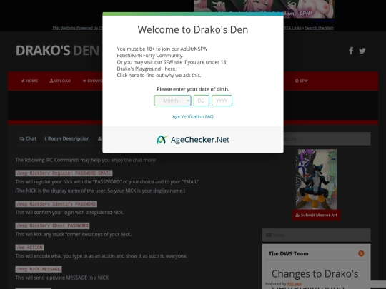Click the RSS feed icon beside The DWS Team
The image size is (386, 289).
pyautogui.click(x=361, y=253)
